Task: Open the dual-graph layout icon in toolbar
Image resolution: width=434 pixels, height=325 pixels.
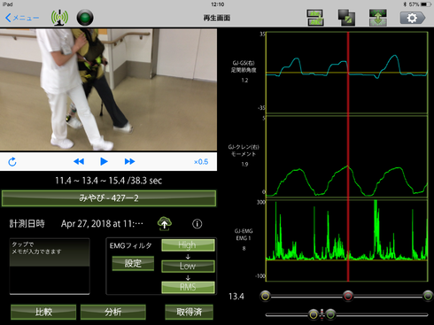Action: 315,18
